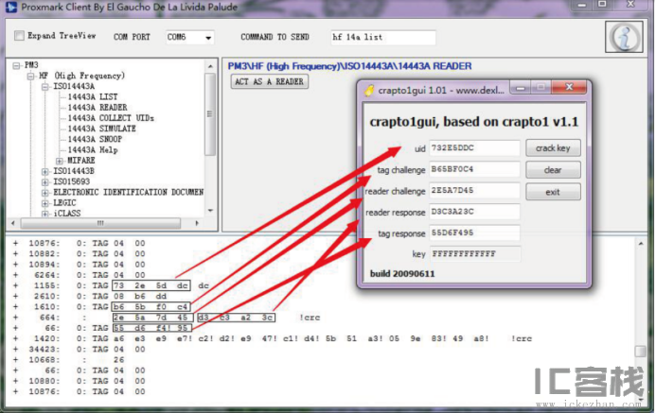Click the tree view horizontal scrollbar thumb
656x413 pixels.
100,223
